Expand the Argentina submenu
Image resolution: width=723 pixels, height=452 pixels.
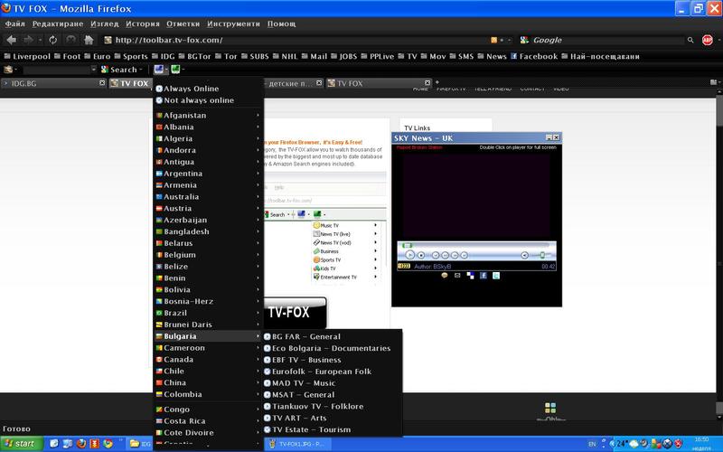click(x=209, y=174)
